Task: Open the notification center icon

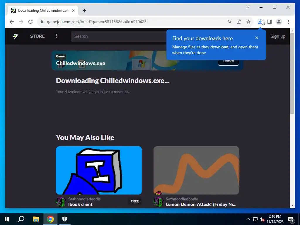Action: coord(291,219)
